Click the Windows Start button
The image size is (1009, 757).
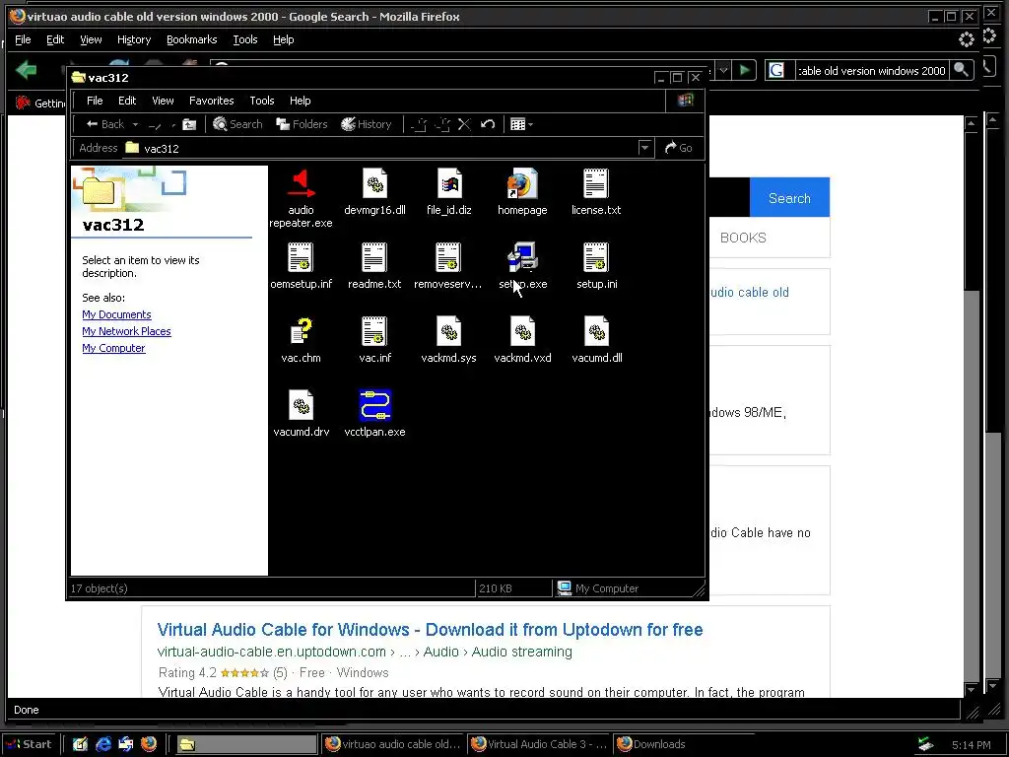(x=31, y=744)
